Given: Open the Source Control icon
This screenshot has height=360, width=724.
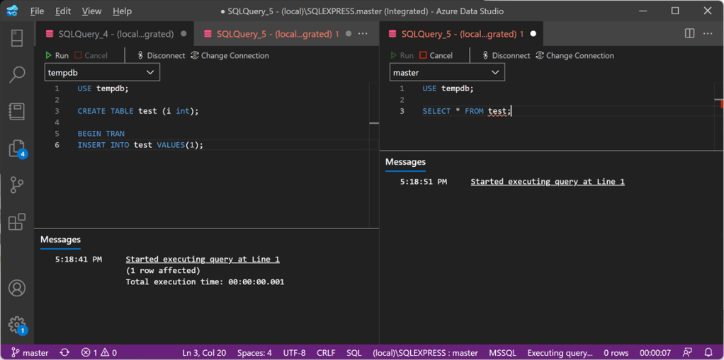Looking at the screenshot, I should click(x=17, y=185).
